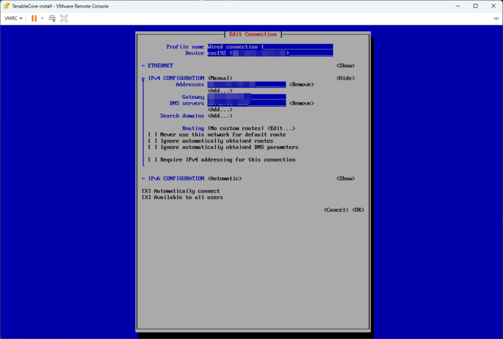Remove the DNS server entry

tap(302, 103)
